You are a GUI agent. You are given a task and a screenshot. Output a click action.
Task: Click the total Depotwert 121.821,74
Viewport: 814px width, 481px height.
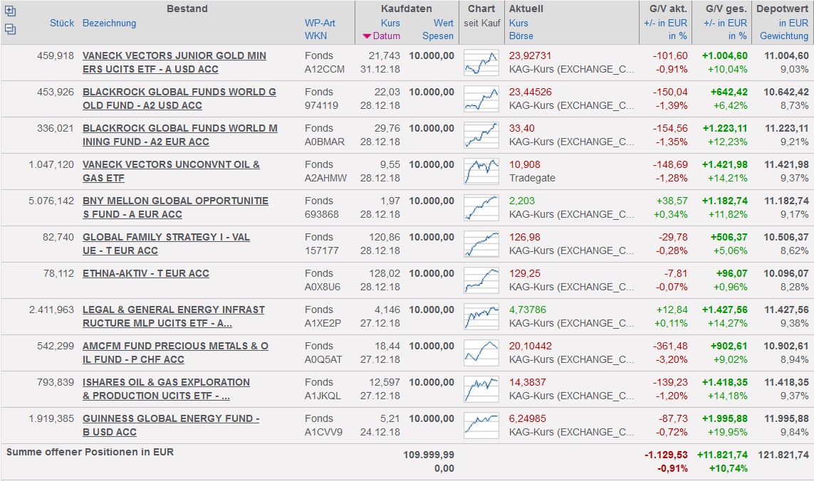tap(783, 455)
